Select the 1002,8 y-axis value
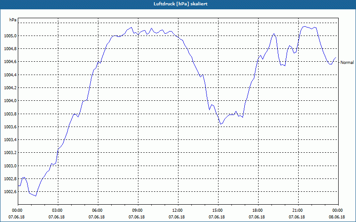This screenshot has width=356, height=222. click(x=10, y=179)
